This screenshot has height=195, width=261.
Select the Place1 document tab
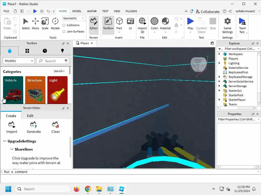(85, 43)
